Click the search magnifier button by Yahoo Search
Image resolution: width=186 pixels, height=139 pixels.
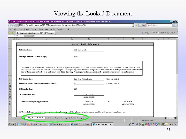[174, 25]
